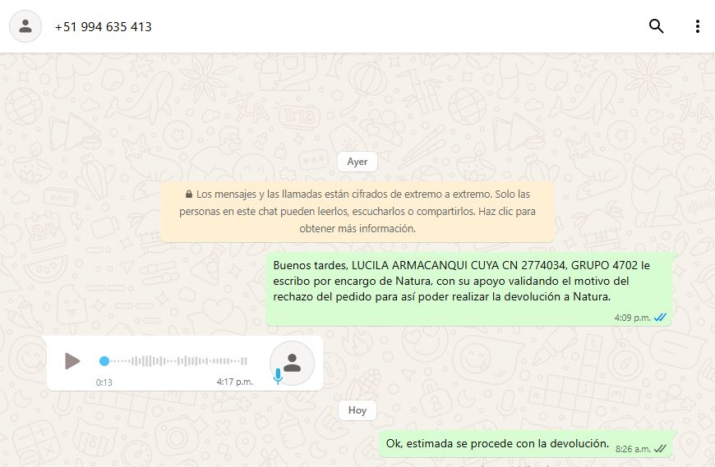Click the blue microphone icon on voice note
The image size is (715, 467).
[278, 376]
